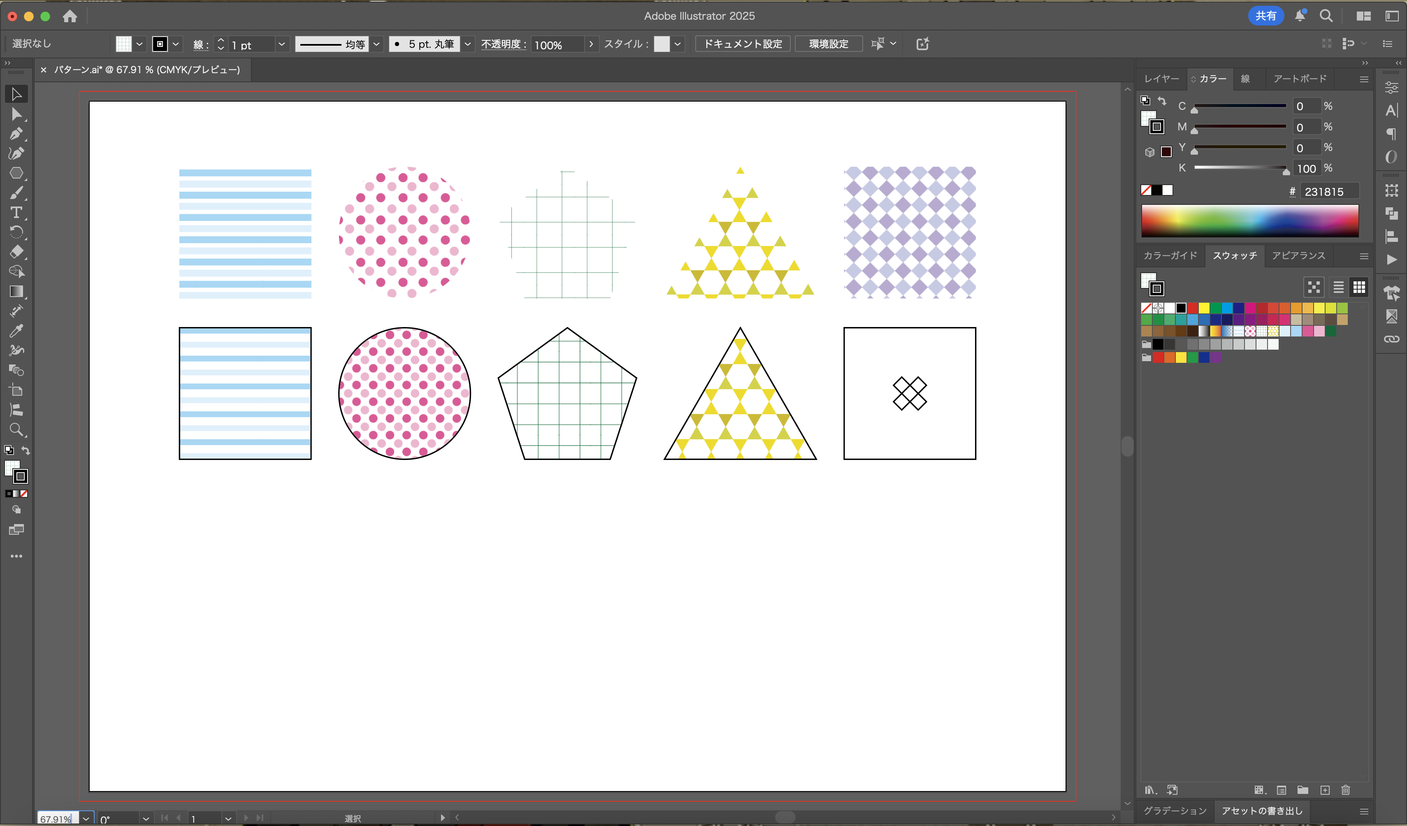Image resolution: width=1407 pixels, height=826 pixels.
Task: Open the Color panel hamburger menu
Action: 1364,79
